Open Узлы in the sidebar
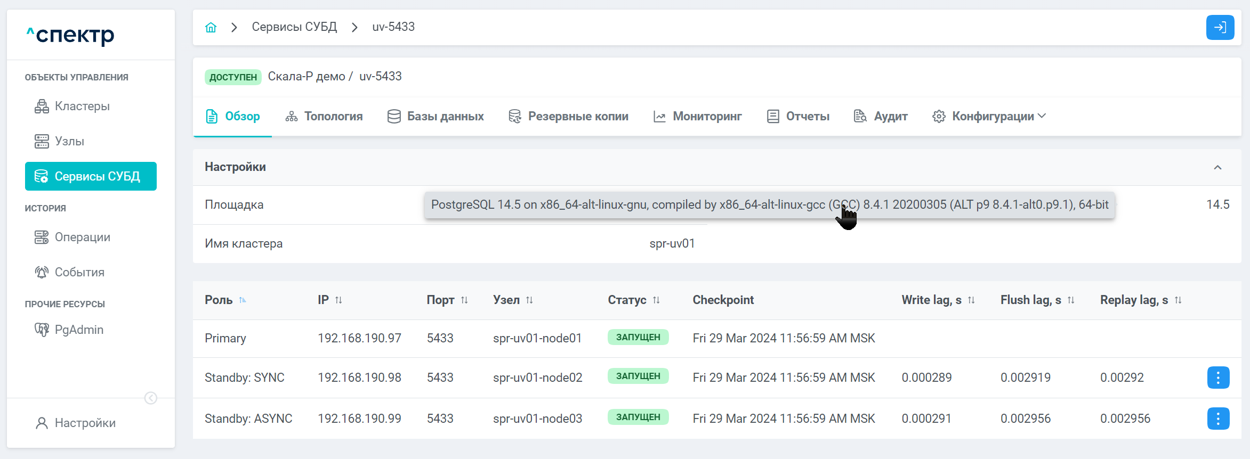The image size is (1250, 459). click(69, 141)
